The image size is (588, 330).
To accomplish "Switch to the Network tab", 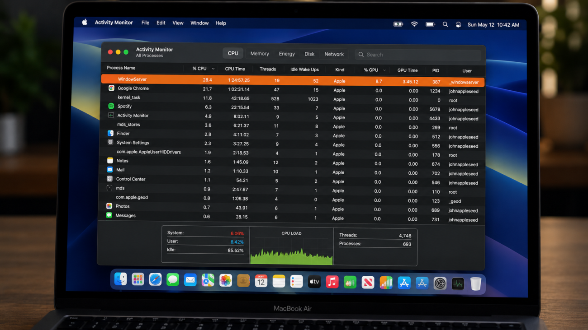I will click(334, 54).
